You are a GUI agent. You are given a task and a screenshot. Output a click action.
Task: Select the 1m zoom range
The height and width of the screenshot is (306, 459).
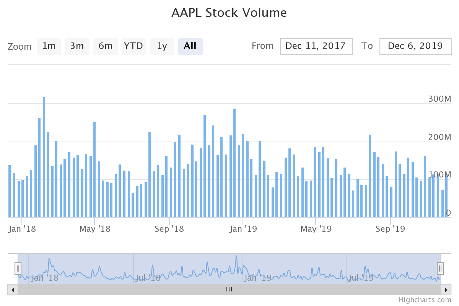49,46
